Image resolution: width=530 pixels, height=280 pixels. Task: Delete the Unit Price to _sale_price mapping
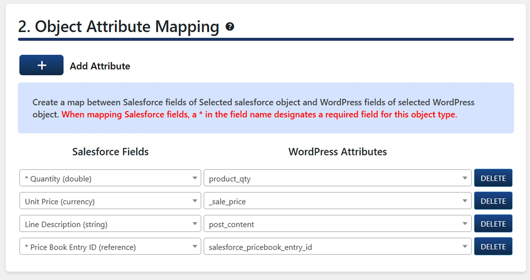[x=493, y=201]
